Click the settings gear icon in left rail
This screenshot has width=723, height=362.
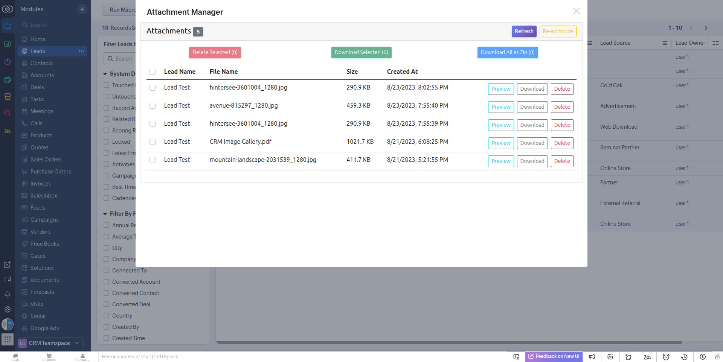8,309
